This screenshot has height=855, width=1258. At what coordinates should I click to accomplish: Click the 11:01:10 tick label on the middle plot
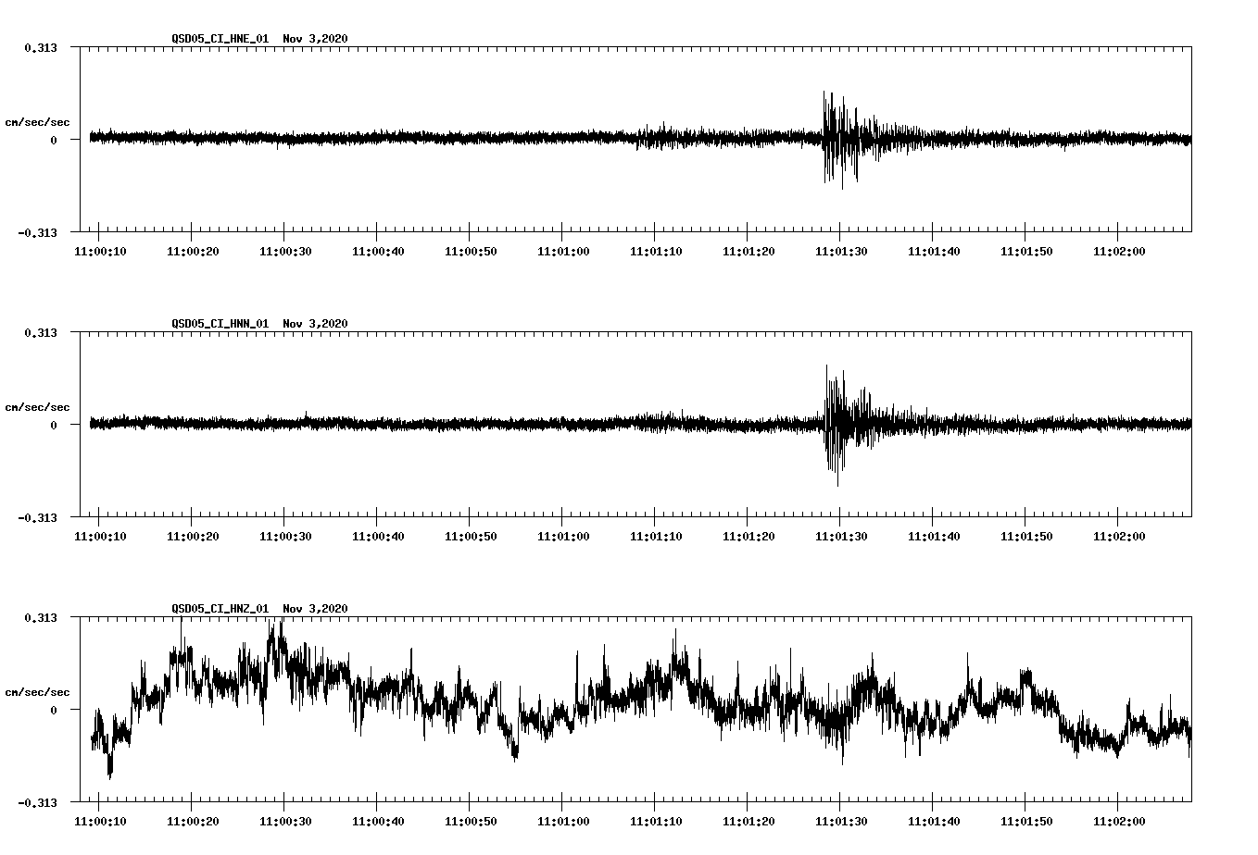point(656,534)
